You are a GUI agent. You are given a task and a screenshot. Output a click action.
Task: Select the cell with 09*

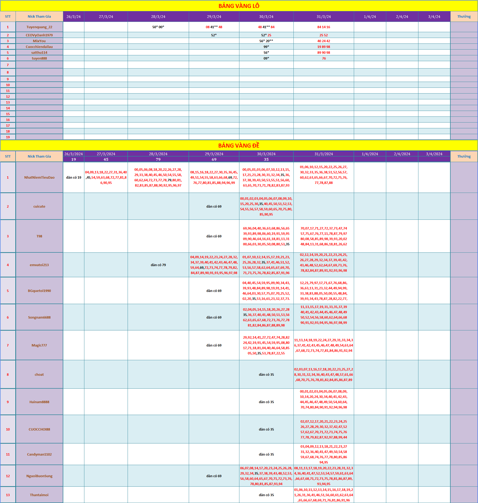(266, 58)
